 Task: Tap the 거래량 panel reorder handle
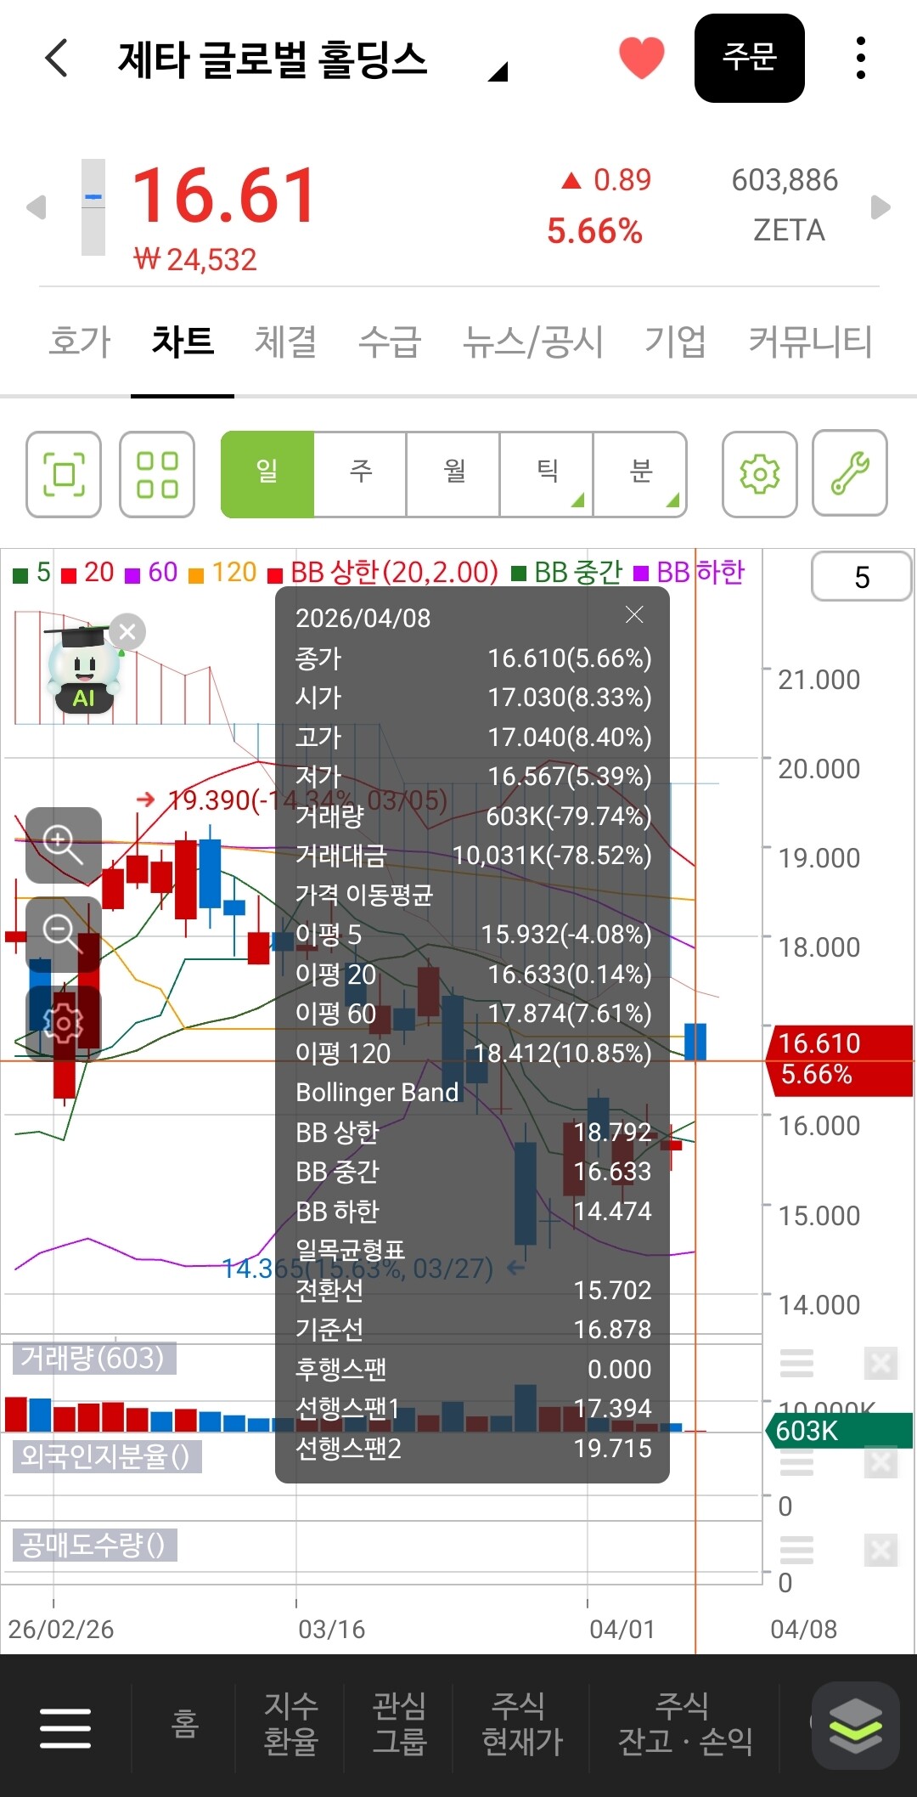796,1364
